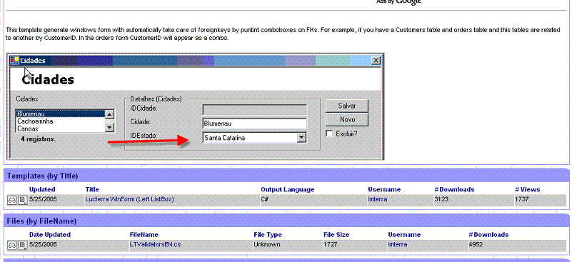Sort templates by the Username header
572x262 pixels.
click(384, 189)
